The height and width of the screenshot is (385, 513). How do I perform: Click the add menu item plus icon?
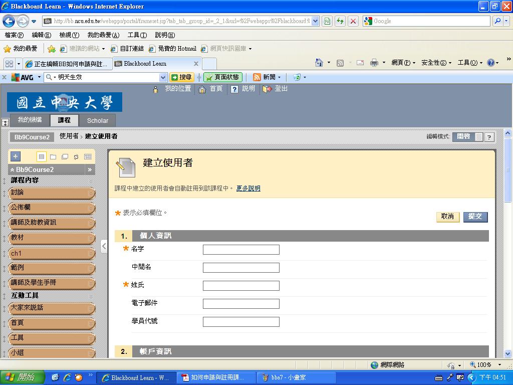[16, 156]
